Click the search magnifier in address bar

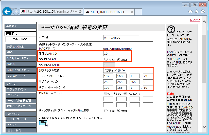[x=72, y=12]
